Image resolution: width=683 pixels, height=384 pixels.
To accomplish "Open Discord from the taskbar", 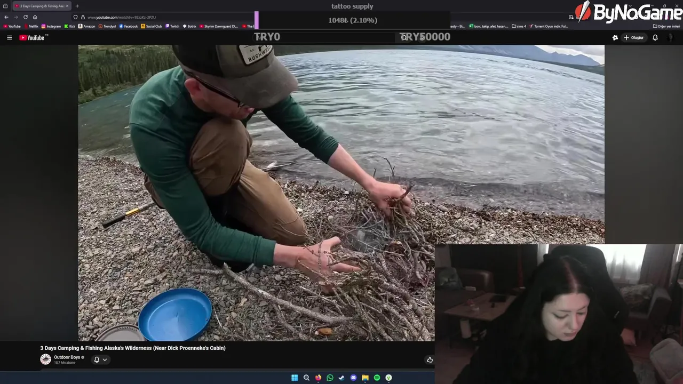I will click(x=353, y=378).
